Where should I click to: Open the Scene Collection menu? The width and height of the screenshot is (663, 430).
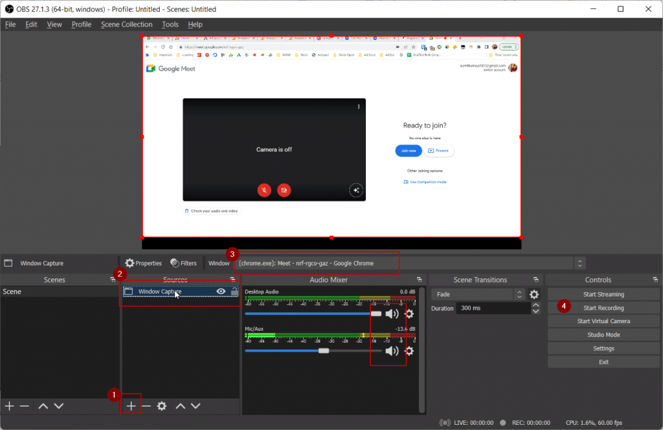[x=126, y=25]
